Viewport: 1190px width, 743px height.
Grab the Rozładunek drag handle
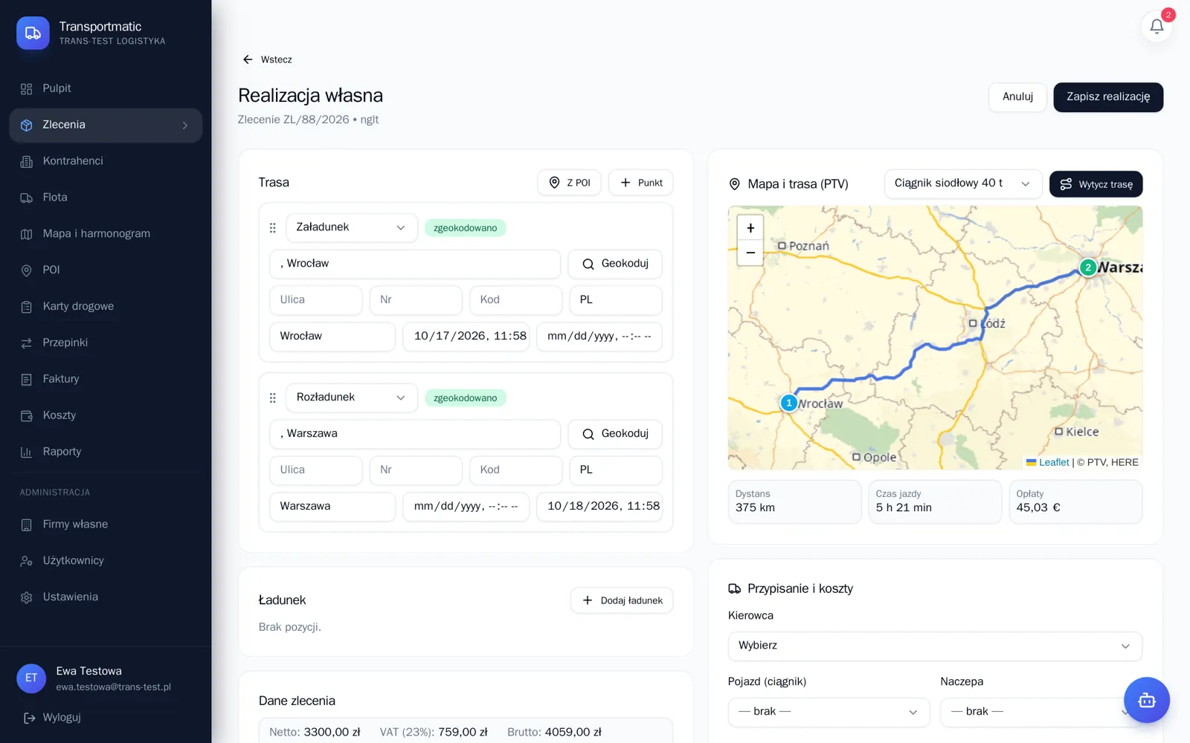273,398
